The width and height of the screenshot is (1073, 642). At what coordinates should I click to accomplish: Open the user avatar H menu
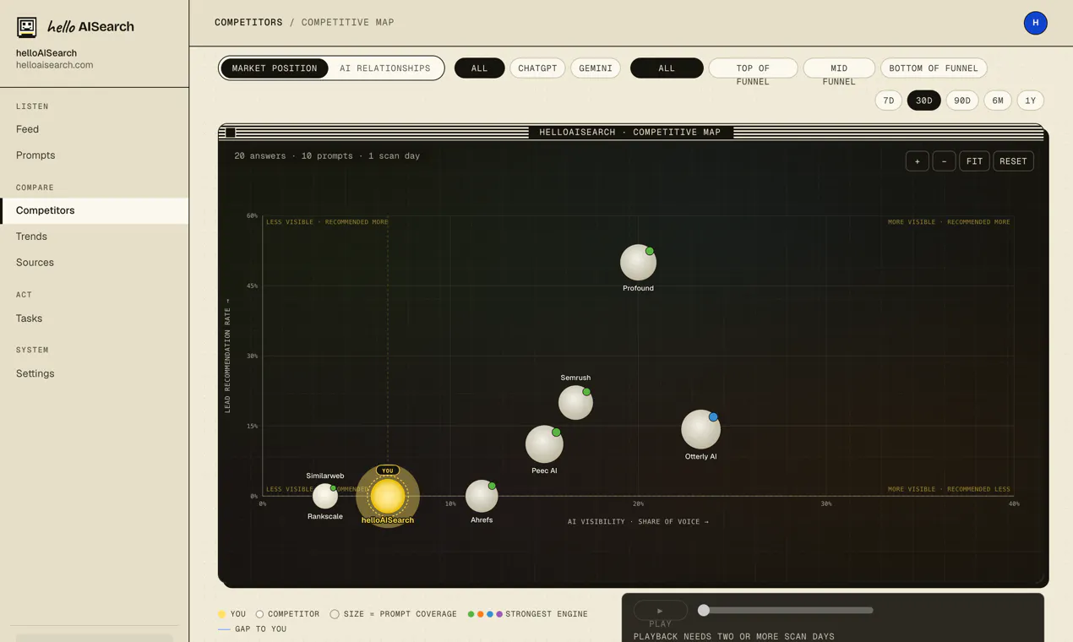click(1036, 23)
